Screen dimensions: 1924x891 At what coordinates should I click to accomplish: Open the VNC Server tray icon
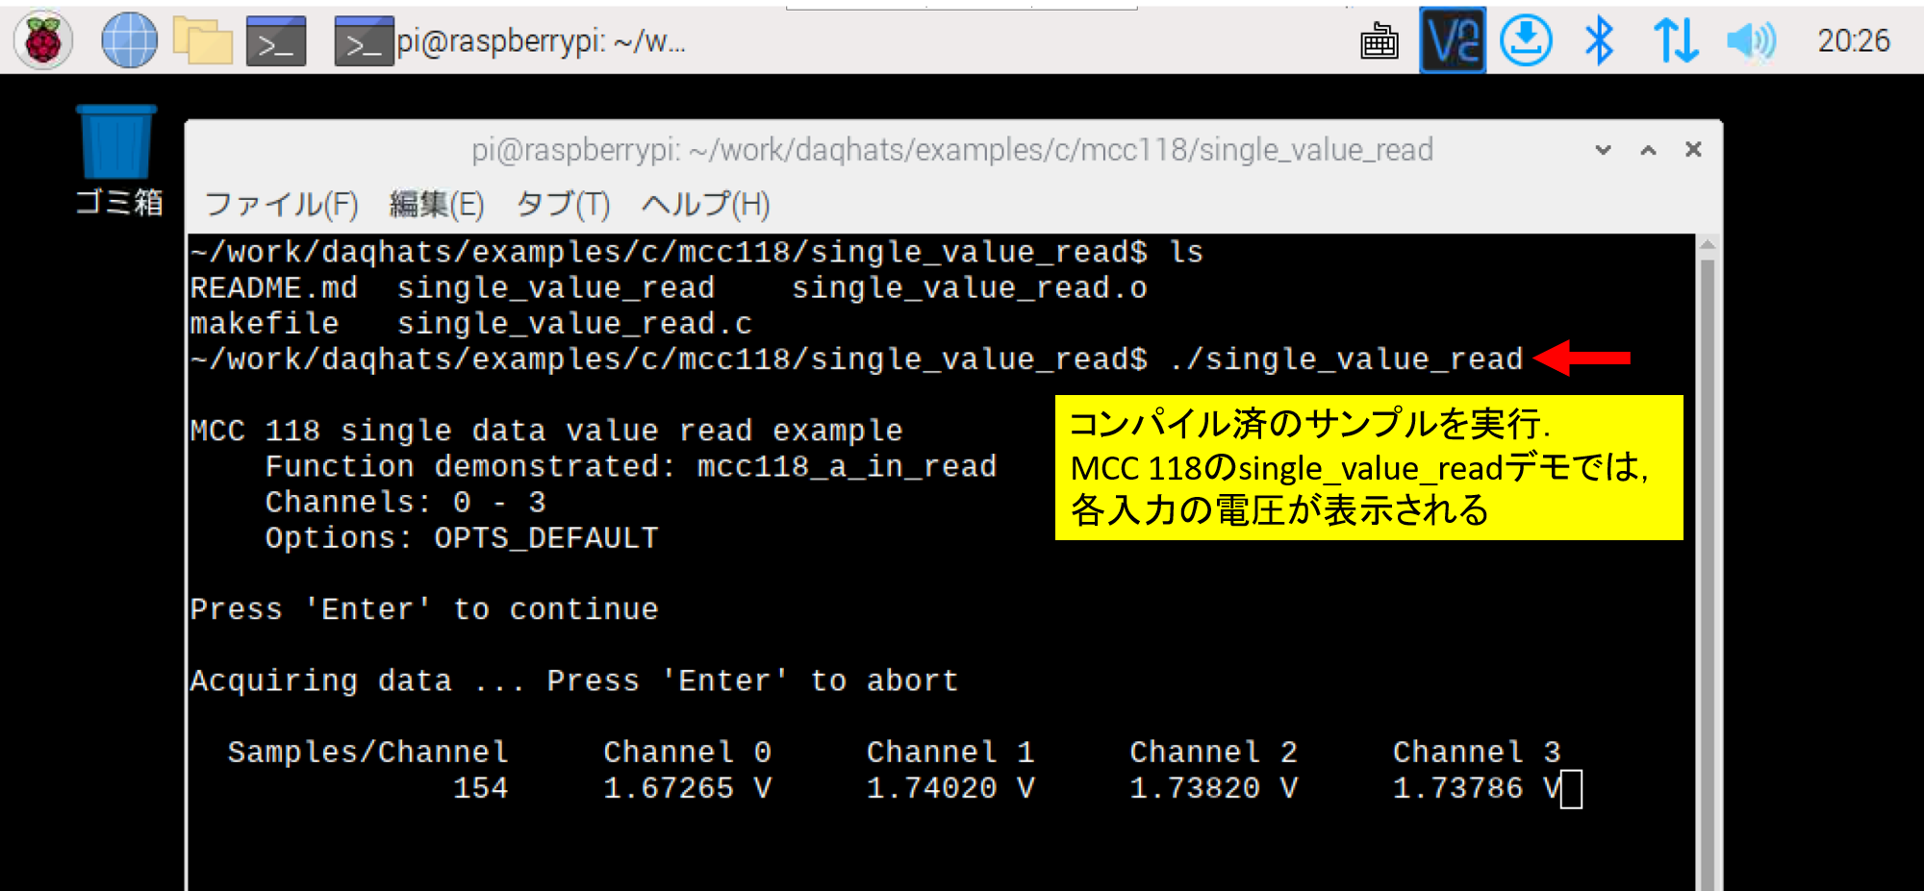[x=1453, y=40]
